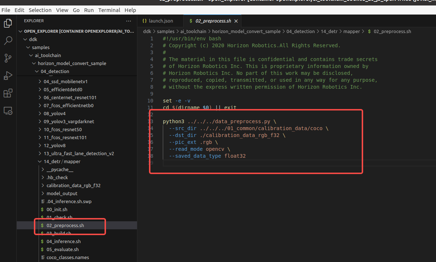Expand the calibration_data_rgb_f32 folder
436x262 pixels.
tap(73, 185)
